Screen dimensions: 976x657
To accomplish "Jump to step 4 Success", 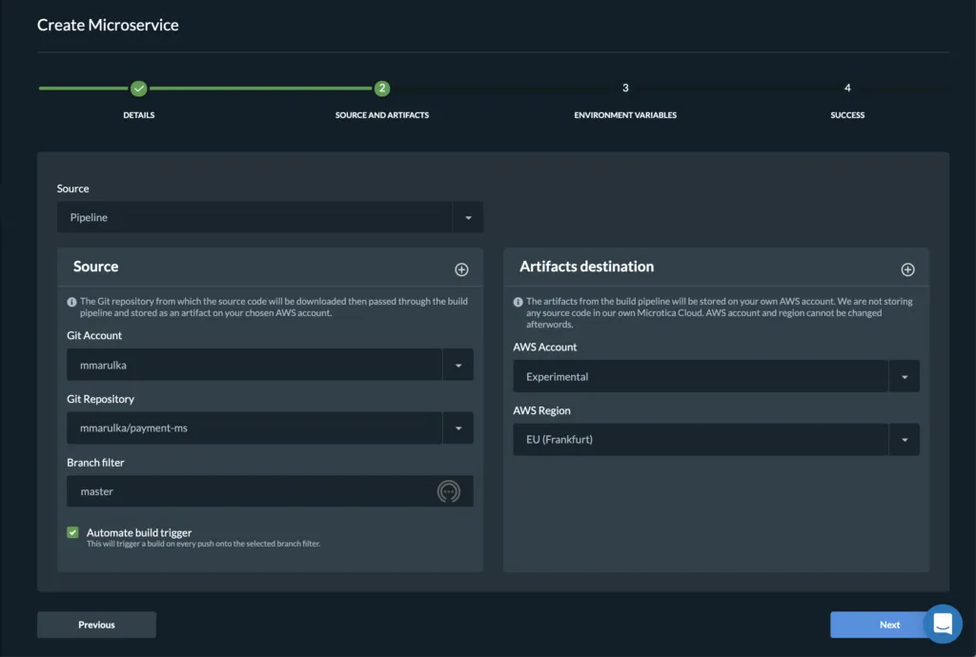I will coord(847,89).
